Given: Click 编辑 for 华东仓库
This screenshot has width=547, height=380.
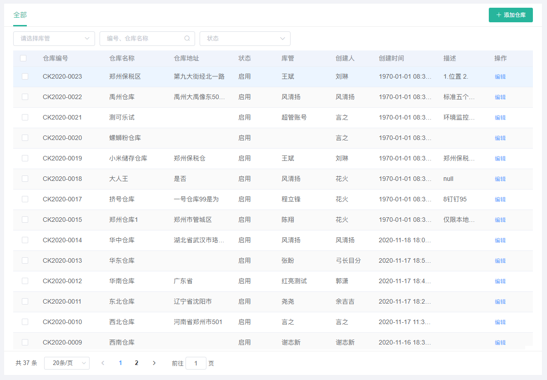Looking at the screenshot, I should point(500,261).
